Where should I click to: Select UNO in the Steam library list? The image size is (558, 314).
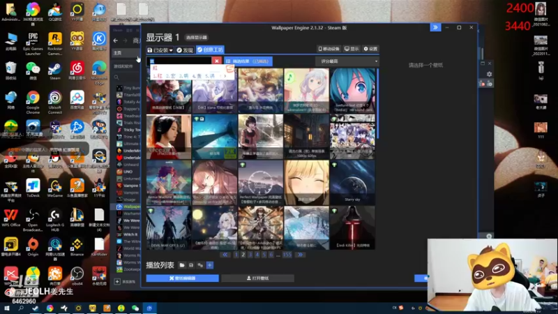click(x=128, y=172)
